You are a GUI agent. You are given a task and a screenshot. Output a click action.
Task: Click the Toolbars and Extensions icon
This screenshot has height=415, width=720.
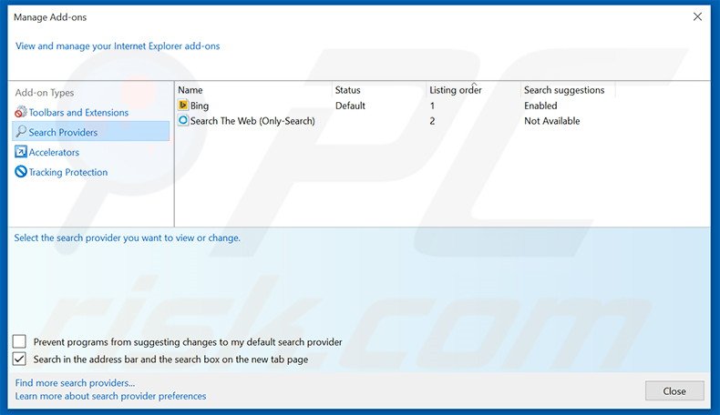click(21, 112)
